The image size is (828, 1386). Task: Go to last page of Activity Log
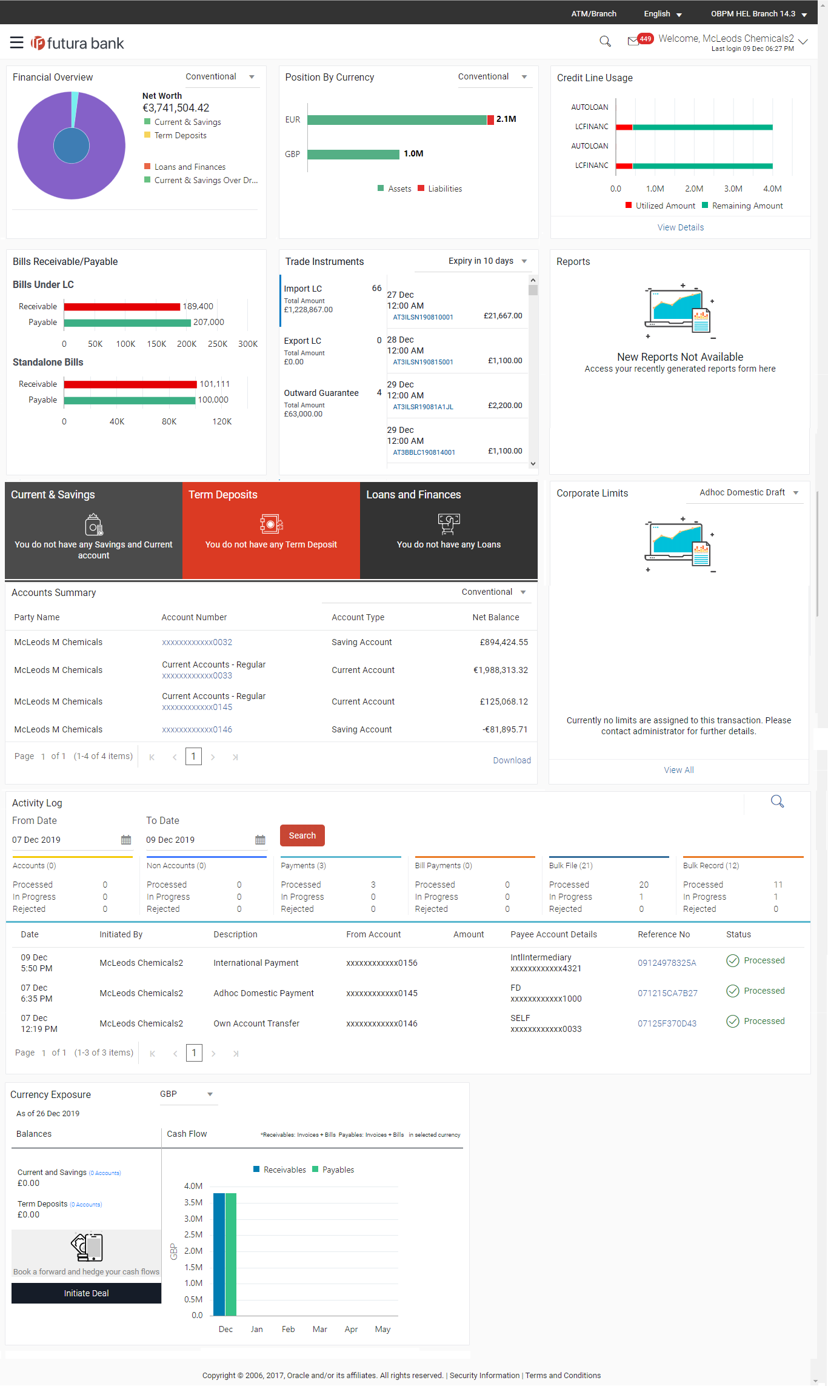pyautogui.click(x=236, y=1053)
